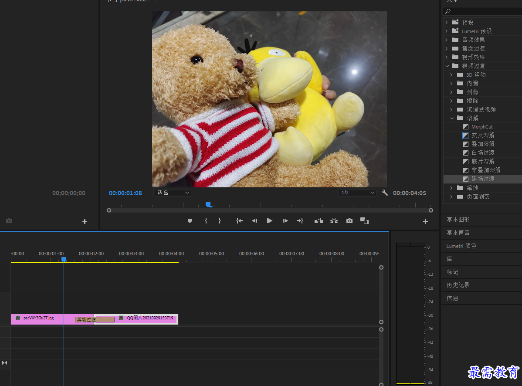Screen dimensions: 522x386
Task: Expand the 音频效果 folder
Action: click(447, 40)
